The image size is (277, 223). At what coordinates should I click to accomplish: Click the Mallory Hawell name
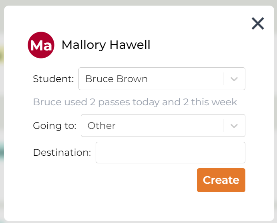tap(106, 45)
